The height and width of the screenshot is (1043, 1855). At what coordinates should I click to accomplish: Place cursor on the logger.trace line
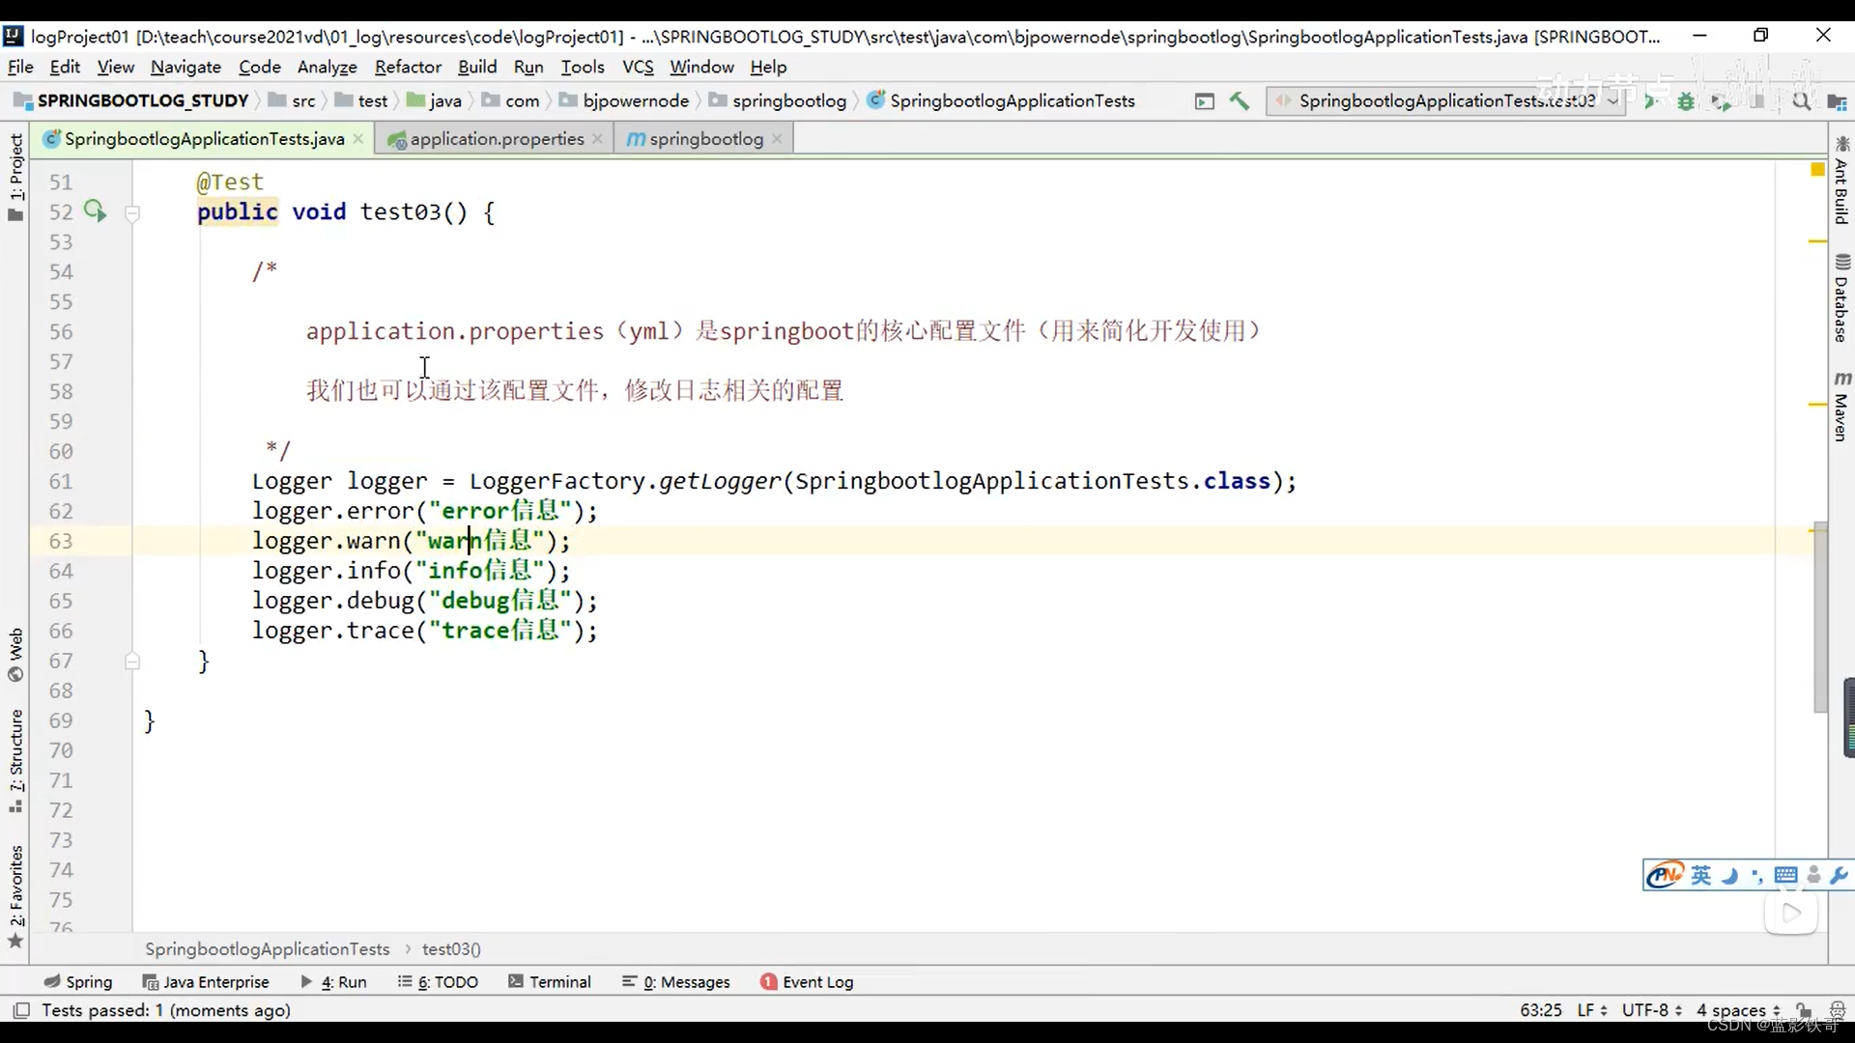[x=425, y=631]
